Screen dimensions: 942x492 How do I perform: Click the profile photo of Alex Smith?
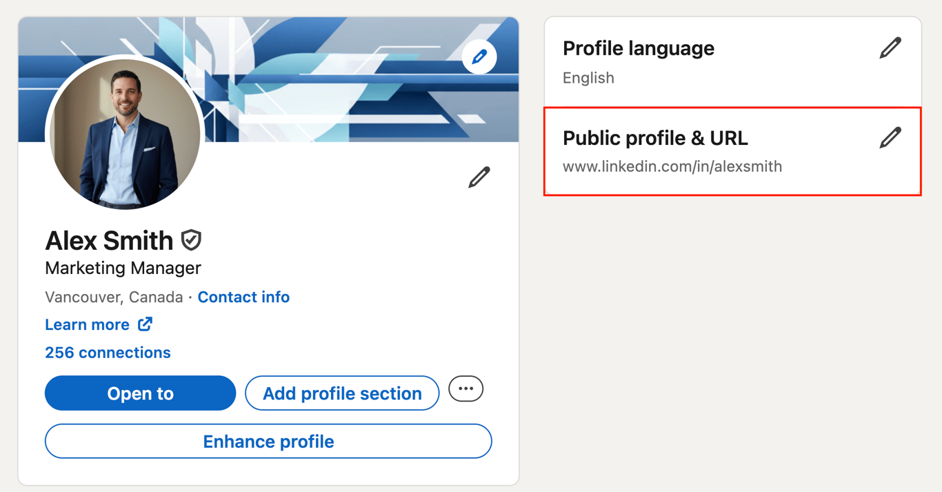123,135
